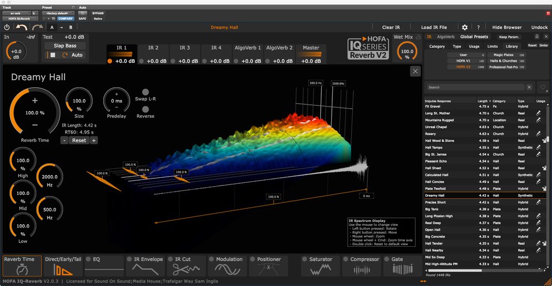Open the IR Cut scissors icon
This screenshot has width=552, height=286.
coord(186,270)
